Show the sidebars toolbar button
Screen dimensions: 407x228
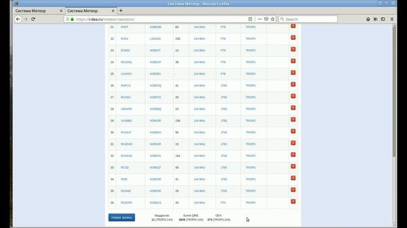click(383, 19)
